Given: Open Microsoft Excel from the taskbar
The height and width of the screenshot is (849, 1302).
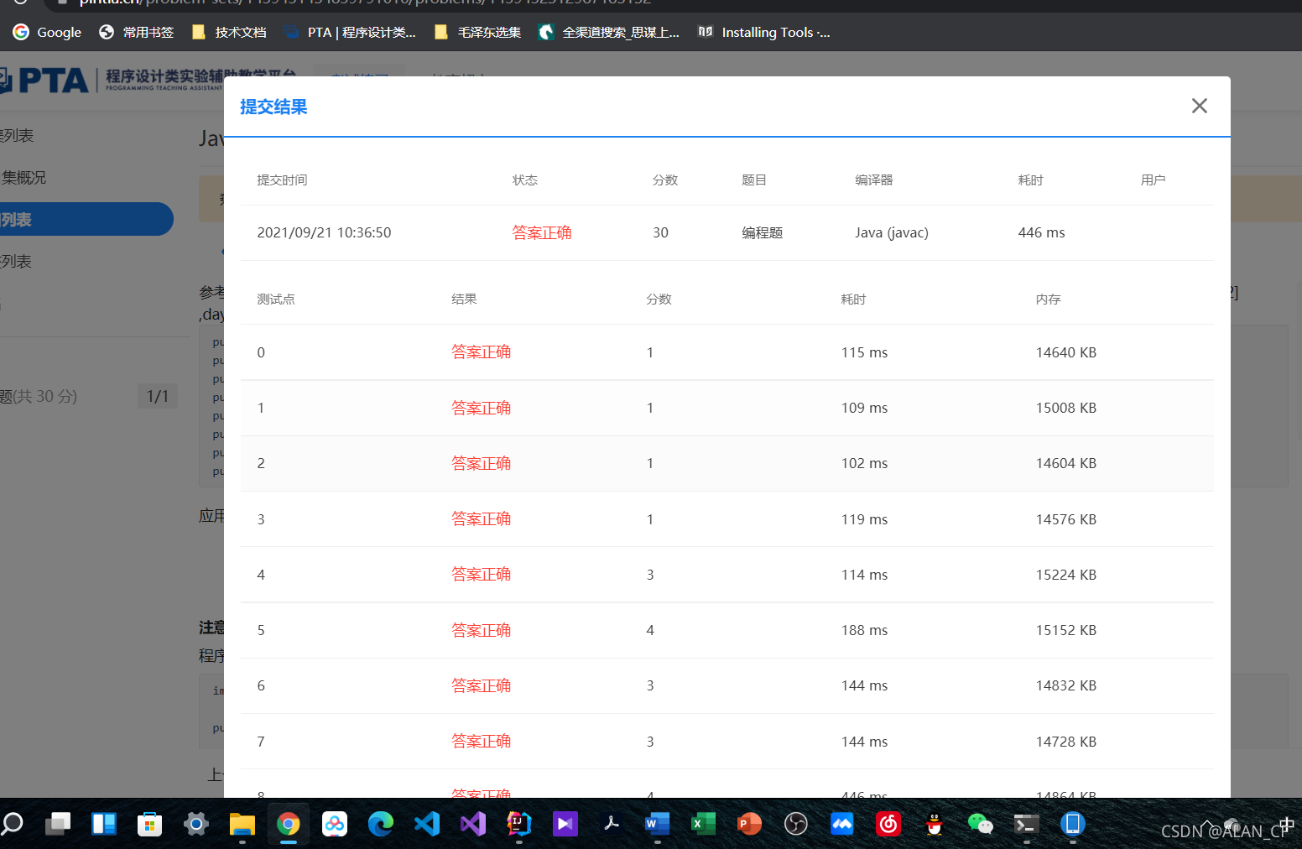Looking at the screenshot, I should (703, 824).
